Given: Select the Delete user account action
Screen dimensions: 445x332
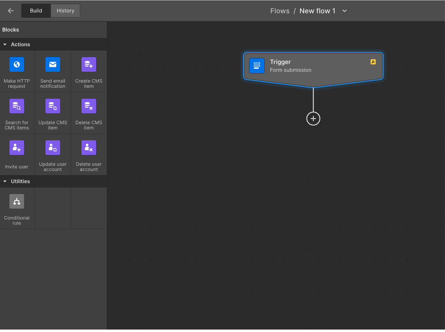Looking at the screenshot, I should (89, 154).
